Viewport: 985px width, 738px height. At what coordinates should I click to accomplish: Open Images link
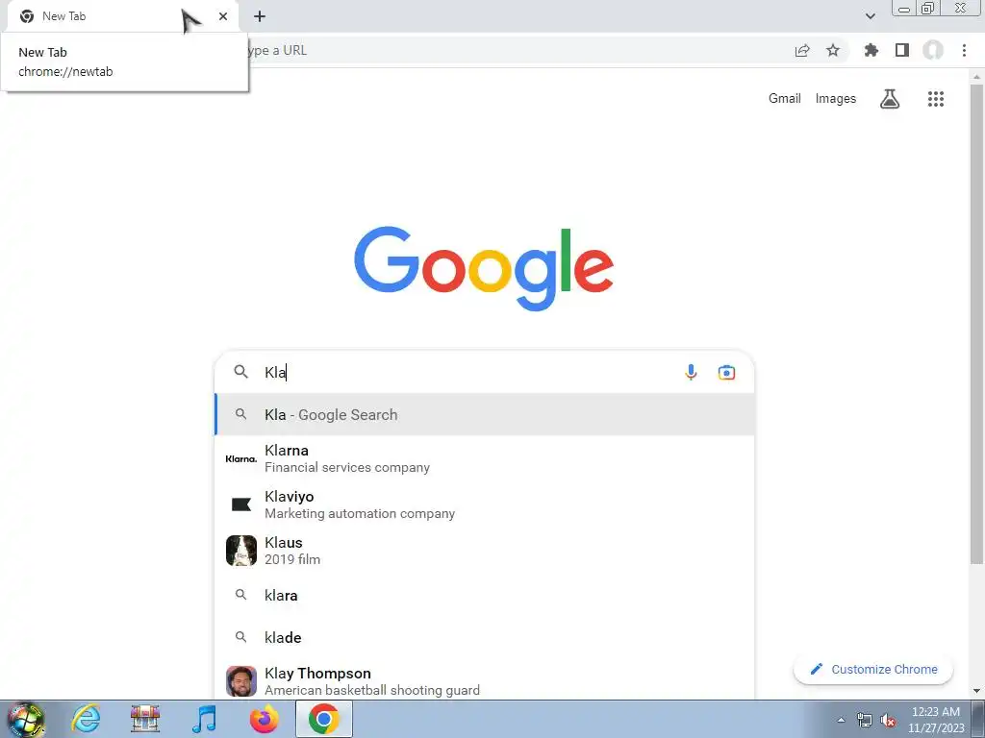(836, 99)
